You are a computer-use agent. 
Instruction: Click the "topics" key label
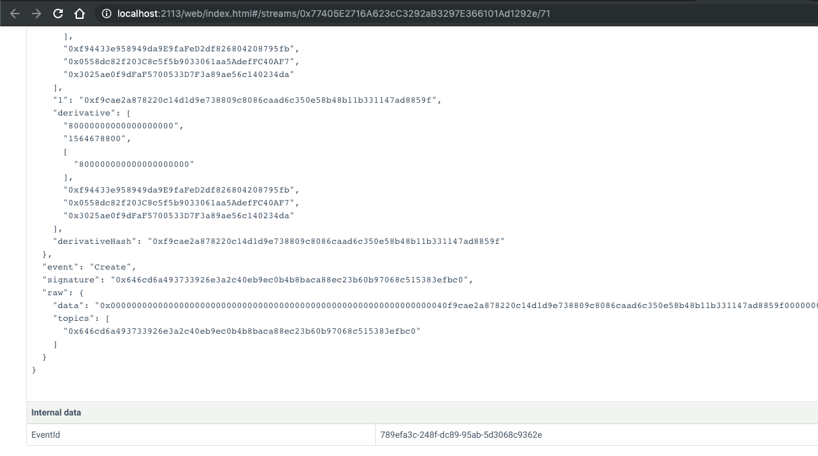(74, 318)
